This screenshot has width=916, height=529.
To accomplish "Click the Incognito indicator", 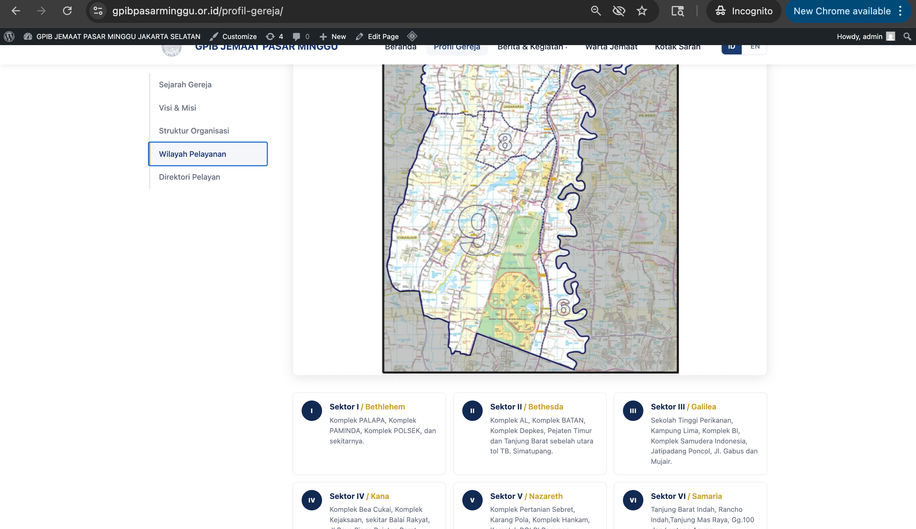I will (x=744, y=11).
